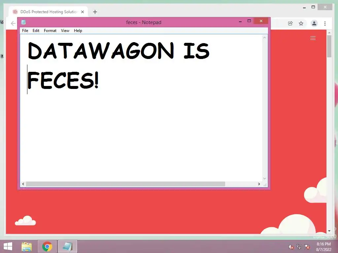This screenshot has width=338, height=253.
Task: Open the Format menu in Notepad
Action: point(50,31)
